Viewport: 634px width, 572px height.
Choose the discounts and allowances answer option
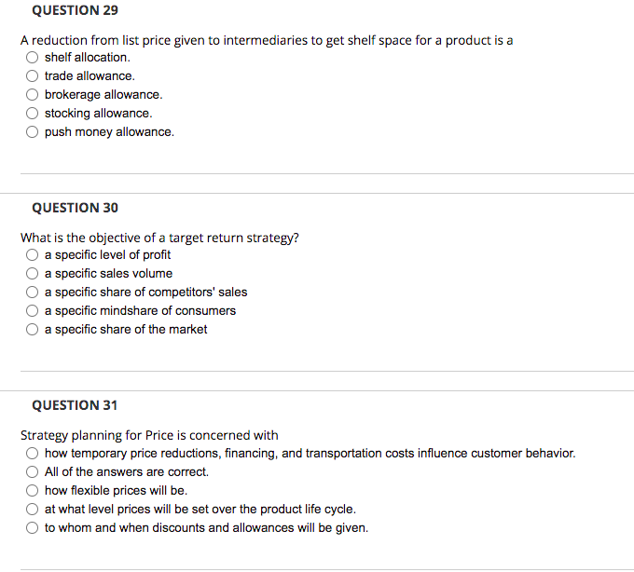tap(33, 528)
